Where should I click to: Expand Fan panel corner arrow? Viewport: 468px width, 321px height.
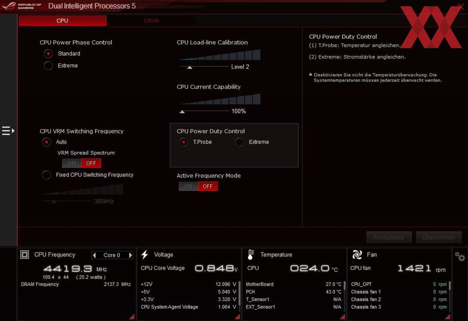[447, 317]
